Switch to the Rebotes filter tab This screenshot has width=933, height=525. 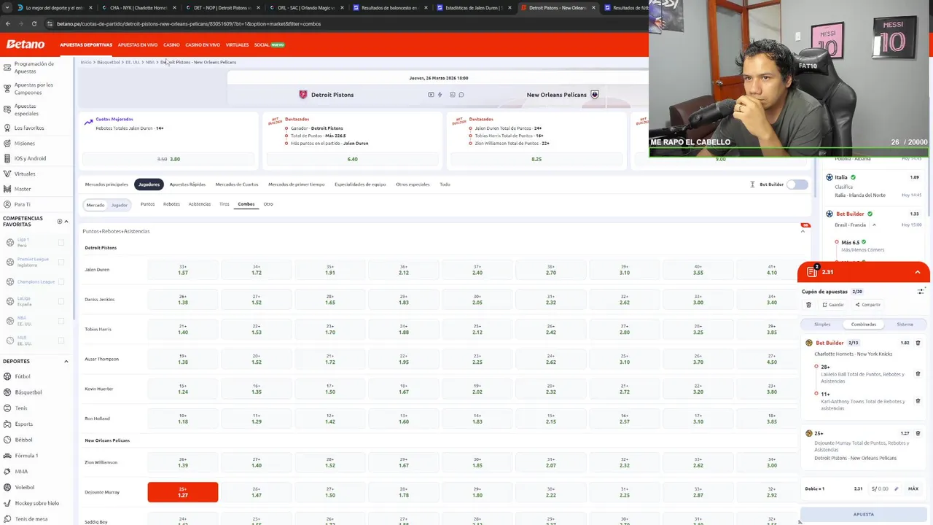pos(171,204)
